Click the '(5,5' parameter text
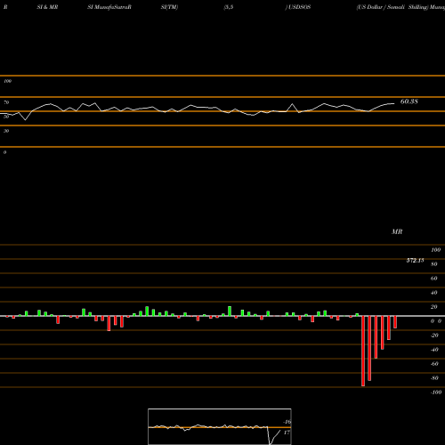445x445 pixels. (x=229, y=7)
